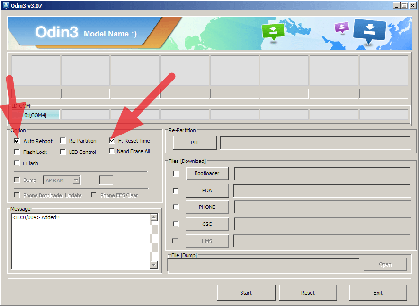
Task: Uncheck the Auto Reboot option
Action: pos(17,141)
